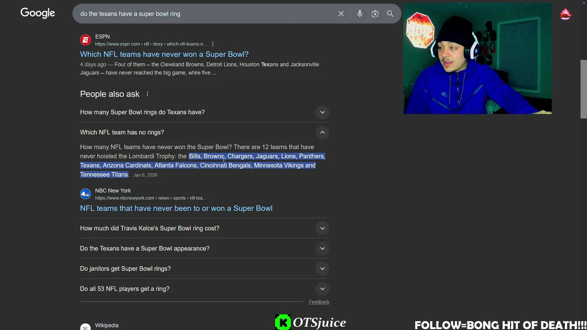The width and height of the screenshot is (587, 330).
Task: Expand "Do janitors get Super Bowl rings?"
Action: (x=205, y=269)
